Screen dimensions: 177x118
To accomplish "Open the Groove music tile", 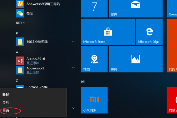I will click(x=172, y=9).
